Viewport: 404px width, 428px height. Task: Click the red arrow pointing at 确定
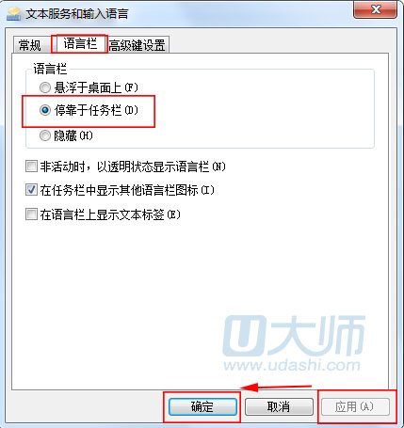click(x=276, y=388)
